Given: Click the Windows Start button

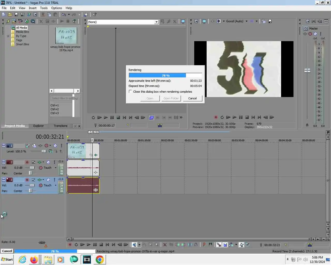Looking at the screenshot, I should tap(7, 259).
